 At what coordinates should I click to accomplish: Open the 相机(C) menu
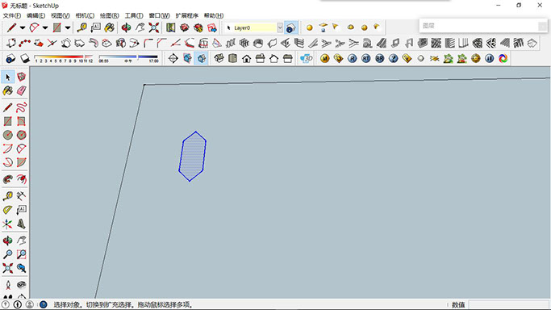click(85, 15)
